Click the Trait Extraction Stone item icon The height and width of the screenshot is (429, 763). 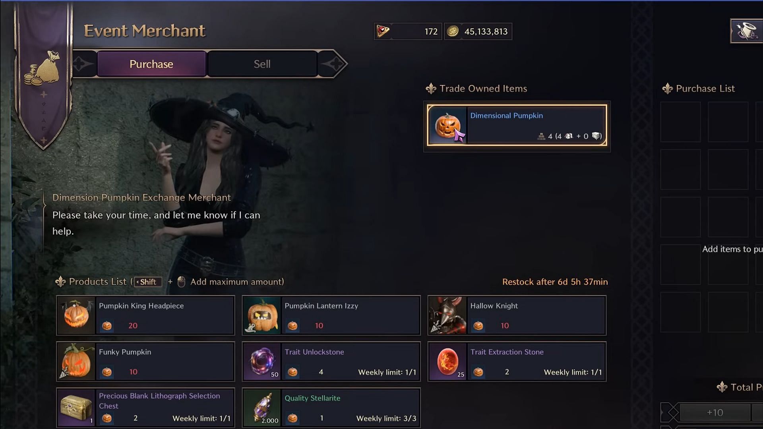point(447,361)
